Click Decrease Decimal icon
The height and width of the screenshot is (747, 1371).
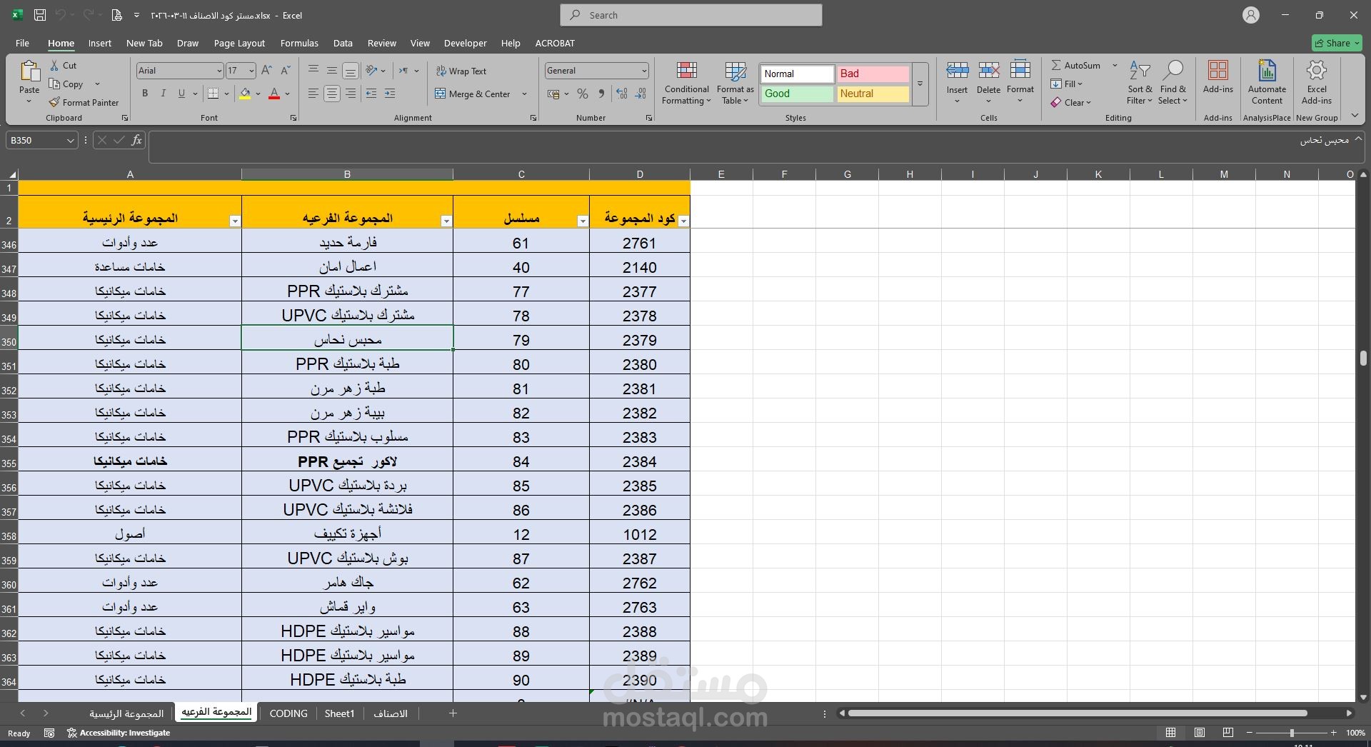(641, 94)
